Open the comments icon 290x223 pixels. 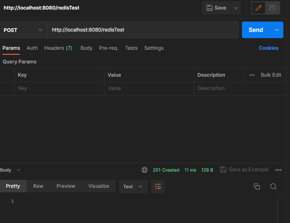click(272, 8)
